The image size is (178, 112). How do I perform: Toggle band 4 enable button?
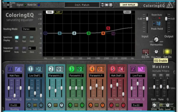(92, 69)
